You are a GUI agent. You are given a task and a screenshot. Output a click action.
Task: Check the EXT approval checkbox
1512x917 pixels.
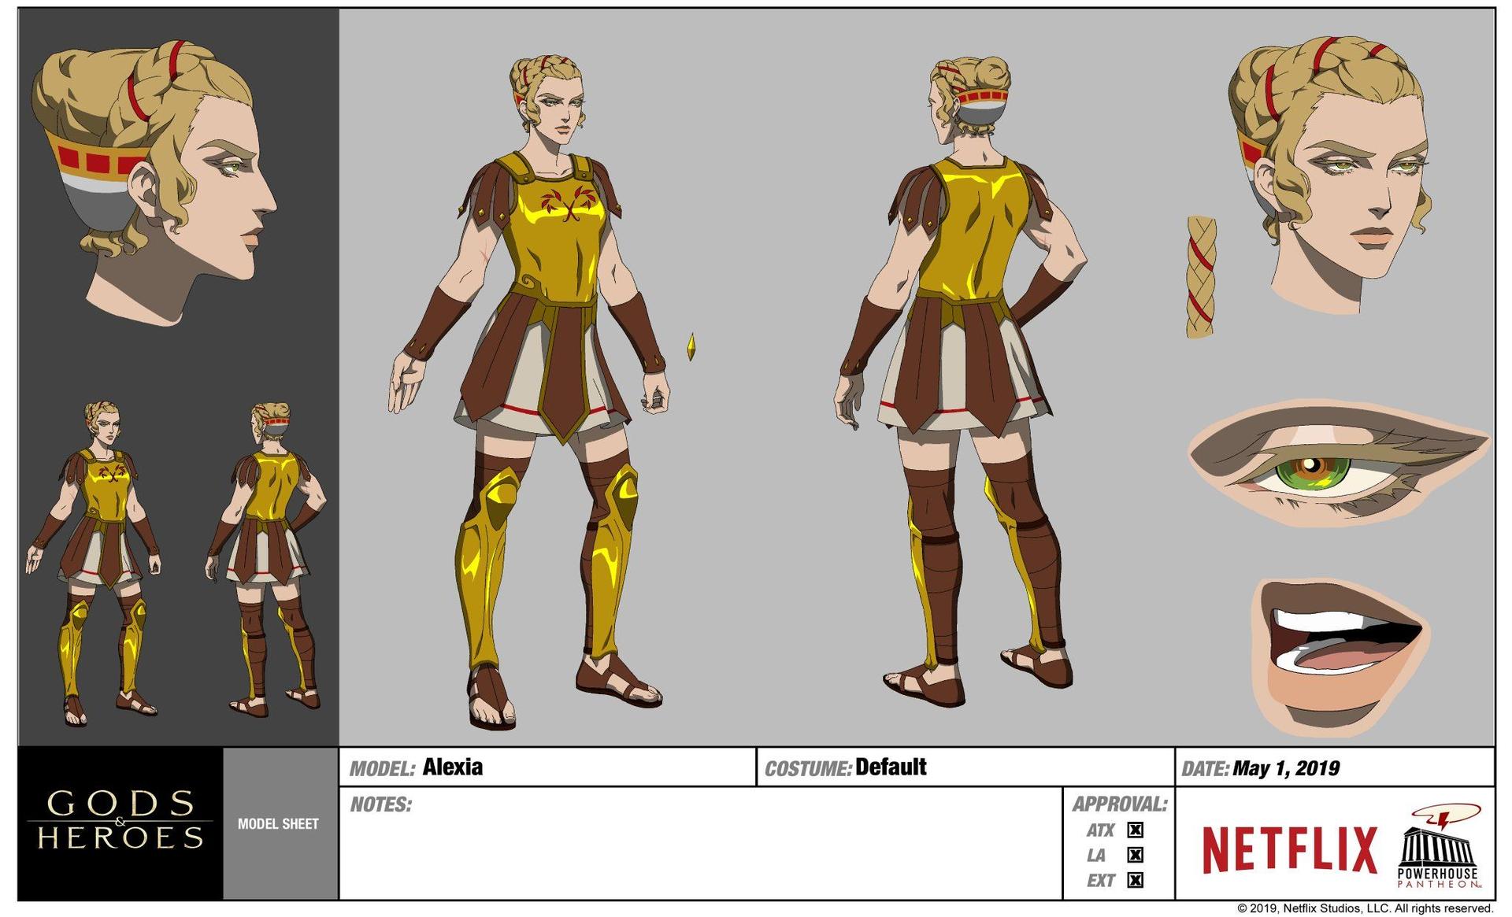1135,880
